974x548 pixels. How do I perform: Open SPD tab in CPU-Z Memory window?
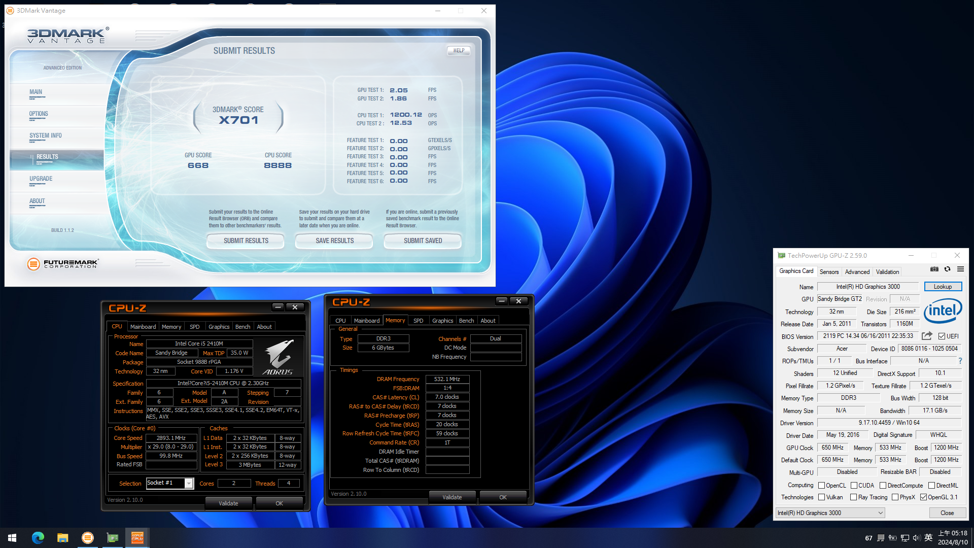418,321
